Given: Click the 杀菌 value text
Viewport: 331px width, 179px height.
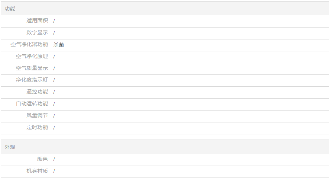Looking at the screenshot, I should pyautogui.click(x=59, y=45).
